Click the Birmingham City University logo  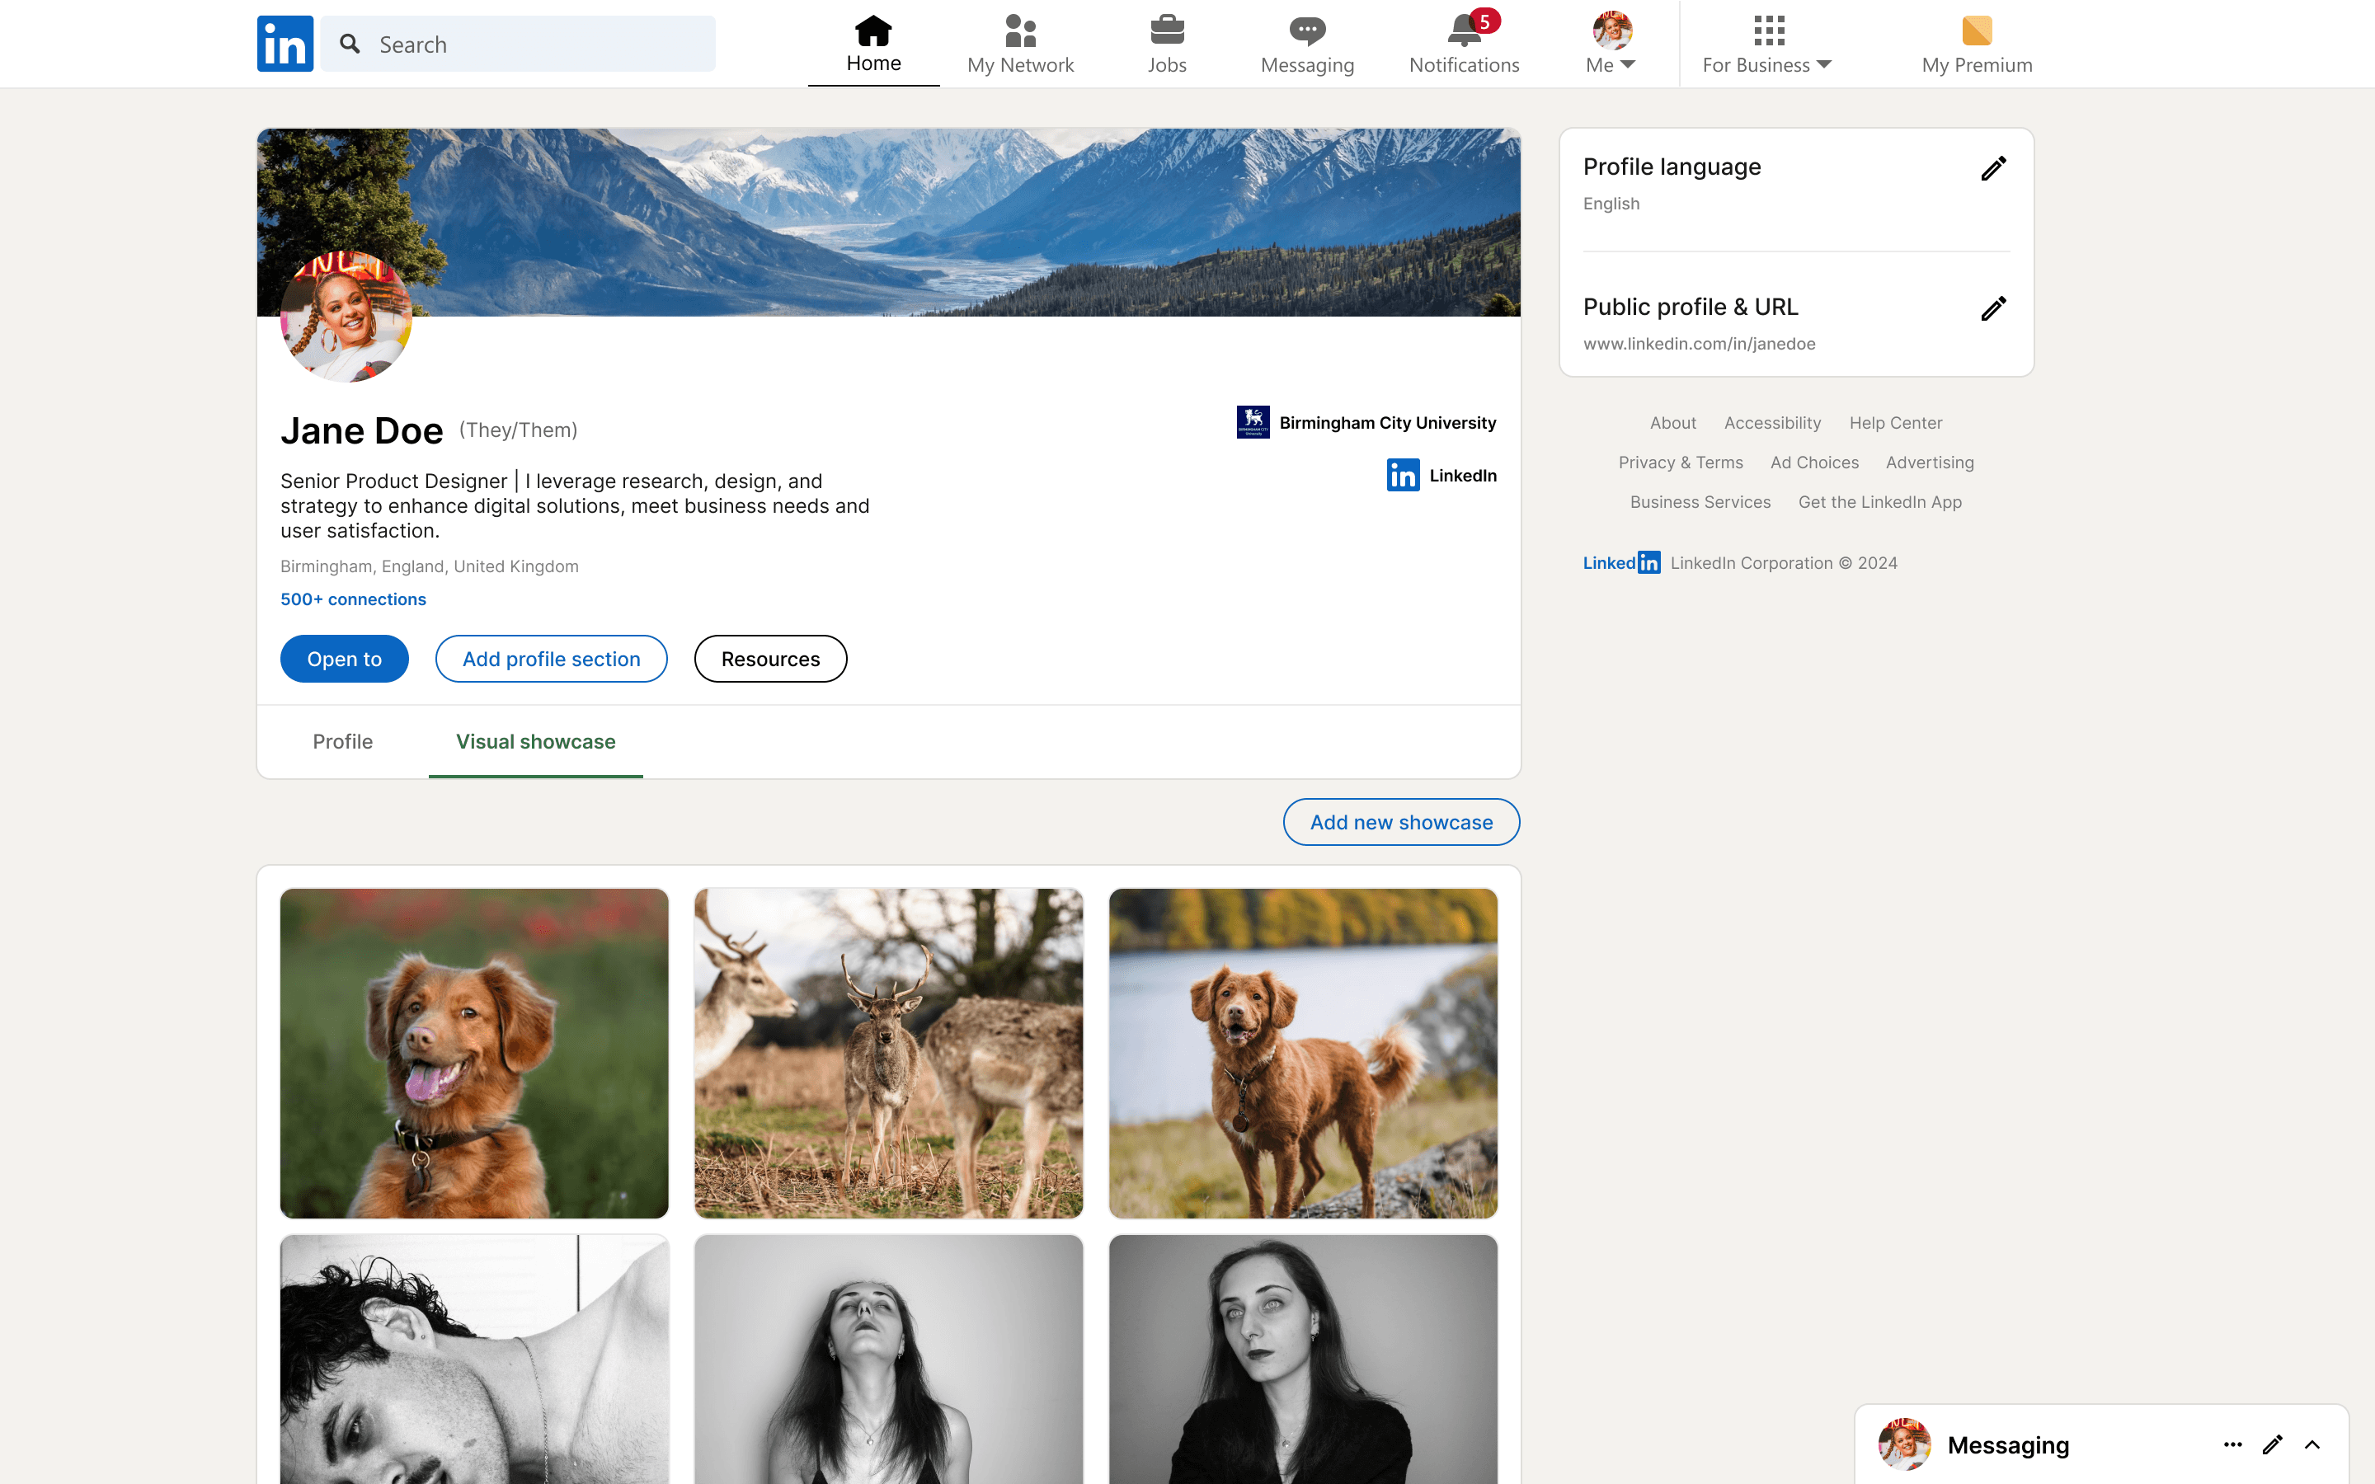click(x=1253, y=422)
